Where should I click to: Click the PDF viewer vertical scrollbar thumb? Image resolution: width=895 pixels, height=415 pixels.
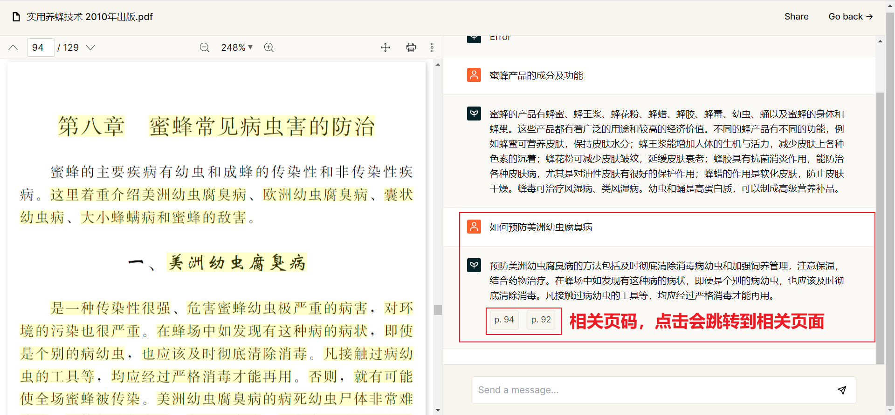438,310
